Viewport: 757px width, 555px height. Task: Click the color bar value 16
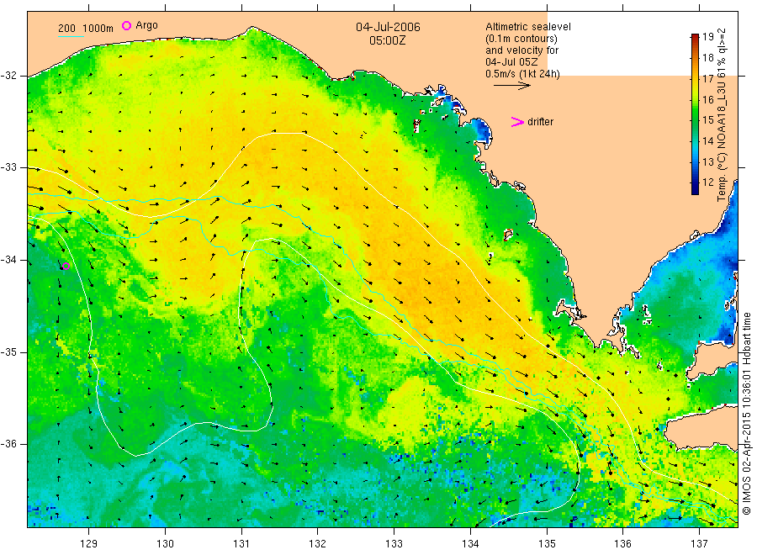708,99
